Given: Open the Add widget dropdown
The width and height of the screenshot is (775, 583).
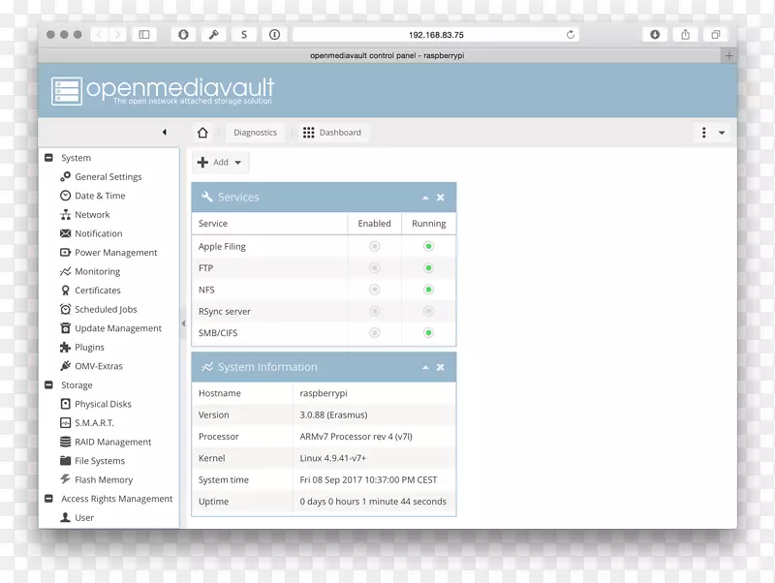Looking at the screenshot, I should [220, 163].
